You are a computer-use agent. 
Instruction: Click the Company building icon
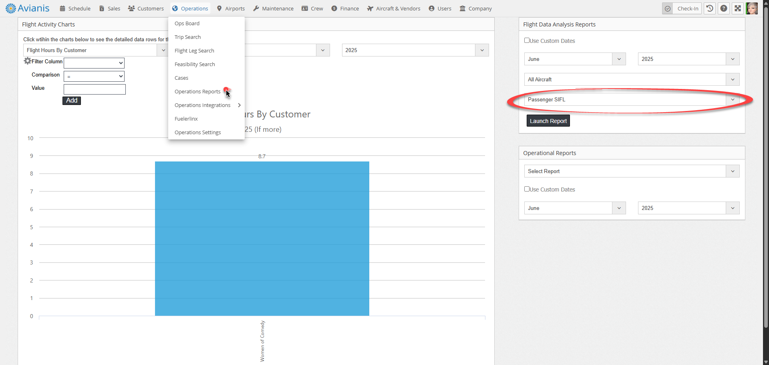coord(463,8)
